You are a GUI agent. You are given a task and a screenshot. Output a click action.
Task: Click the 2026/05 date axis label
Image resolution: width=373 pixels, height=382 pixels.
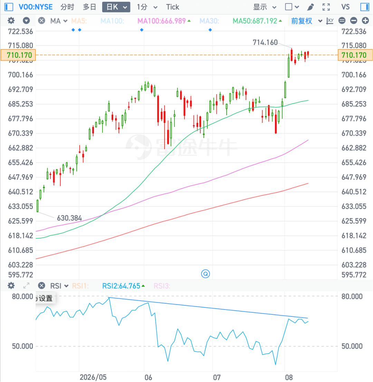pos(93,377)
